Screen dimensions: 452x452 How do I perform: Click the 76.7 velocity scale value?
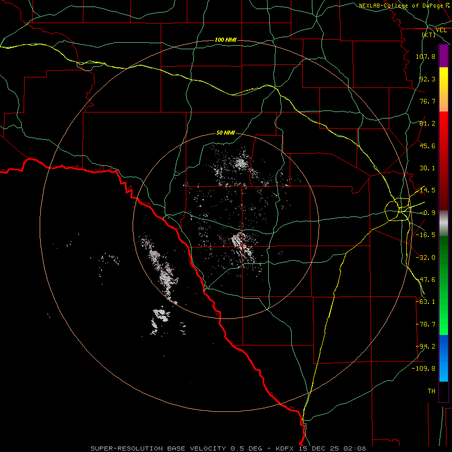coord(427,101)
